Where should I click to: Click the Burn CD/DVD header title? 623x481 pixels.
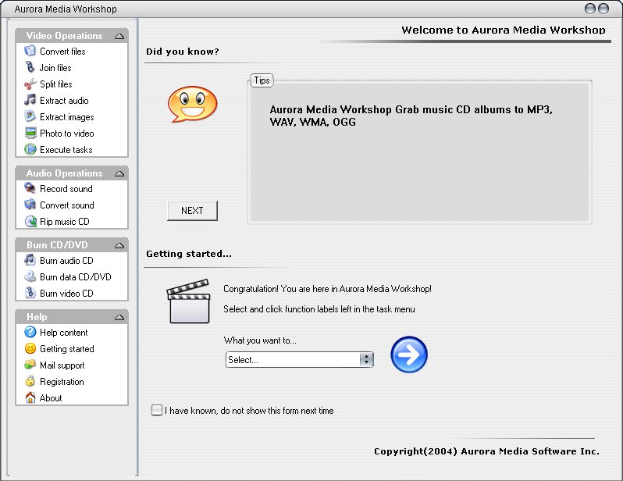57,245
